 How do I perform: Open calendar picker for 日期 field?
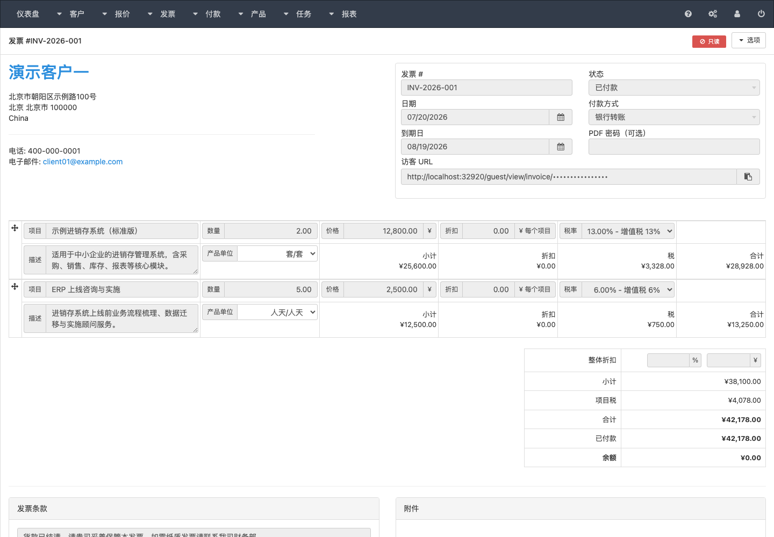561,117
